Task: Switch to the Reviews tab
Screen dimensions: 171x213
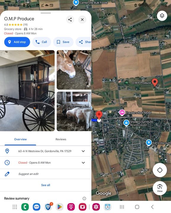Action: point(61,139)
